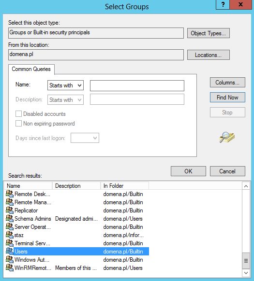
Task: Select the 'Remote Mana...' result row
Action: (x=77, y=202)
